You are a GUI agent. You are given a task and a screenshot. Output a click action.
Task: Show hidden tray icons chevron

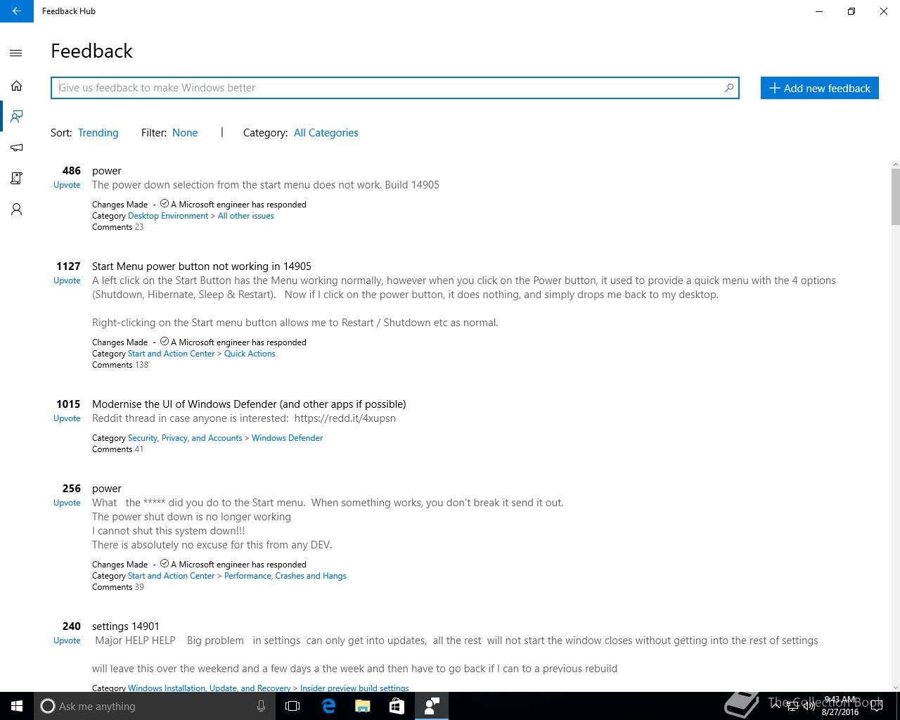pos(775,706)
